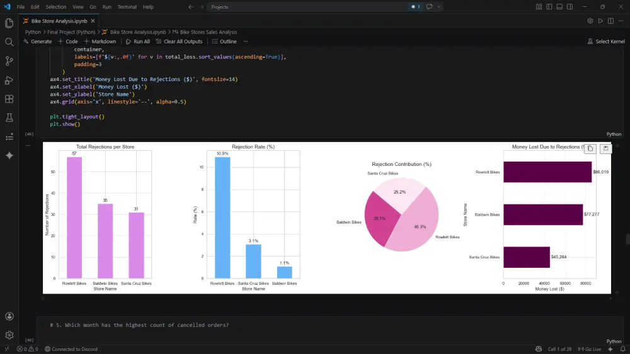Open the Manage gear settings icon
Image resolution: width=630 pixels, height=354 pixels.
click(x=9, y=335)
